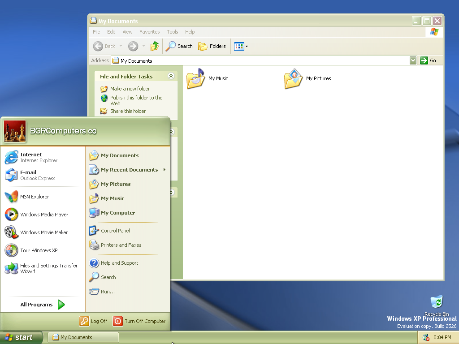Click Turn Off Computer button
This screenshot has height=344, width=459.
coord(139,321)
